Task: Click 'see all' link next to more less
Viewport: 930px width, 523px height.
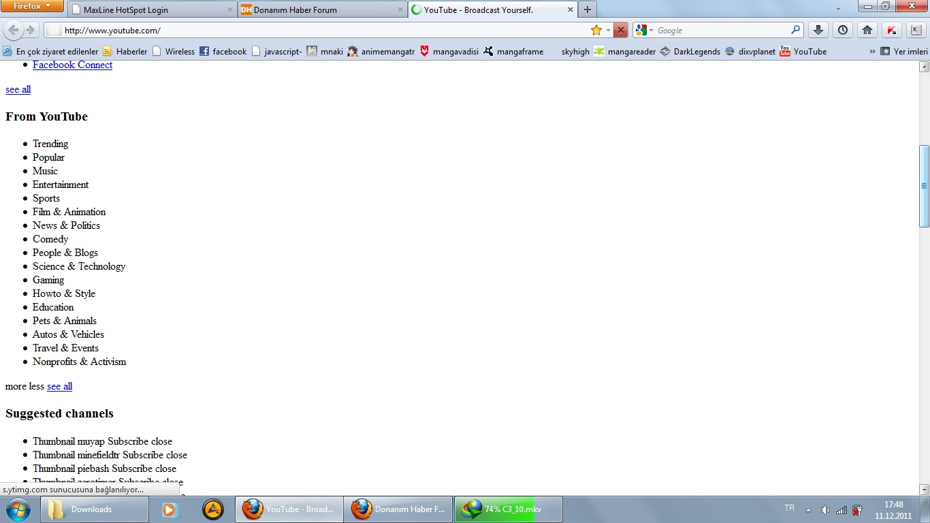Action: click(x=59, y=386)
